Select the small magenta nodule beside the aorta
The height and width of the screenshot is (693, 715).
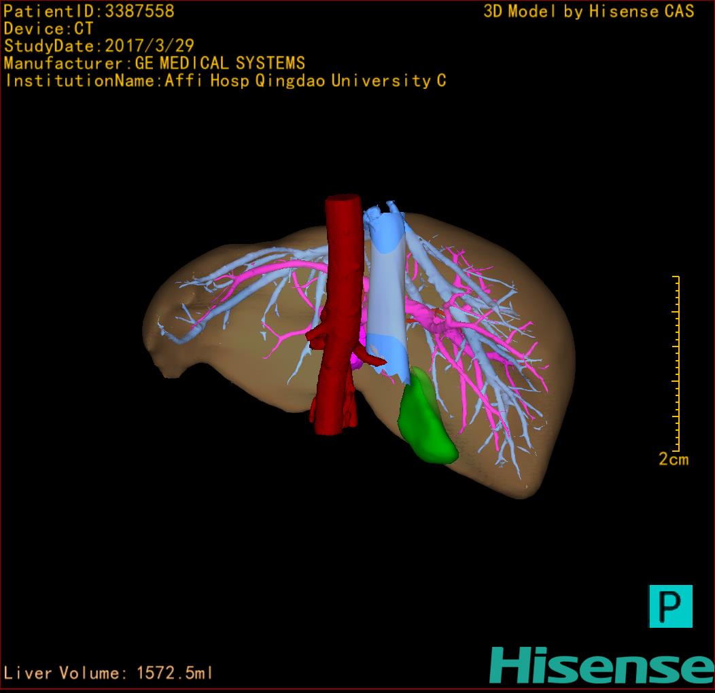click(358, 359)
